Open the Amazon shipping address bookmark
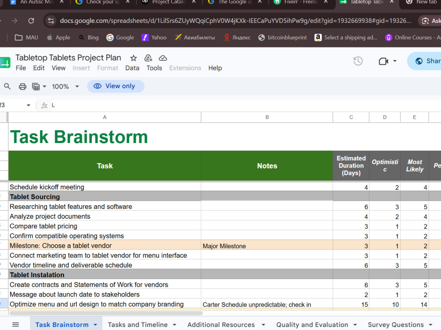Screen dimensions: 441x330 click(346, 37)
